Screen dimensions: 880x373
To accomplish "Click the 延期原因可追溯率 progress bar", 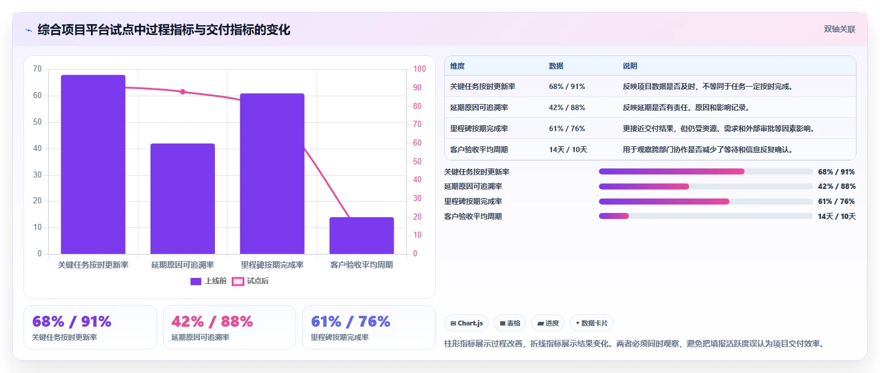I will 706,186.
